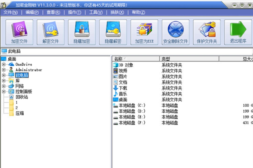Open the 编辑(P) menu
The image size is (253, 168).
[32, 12]
